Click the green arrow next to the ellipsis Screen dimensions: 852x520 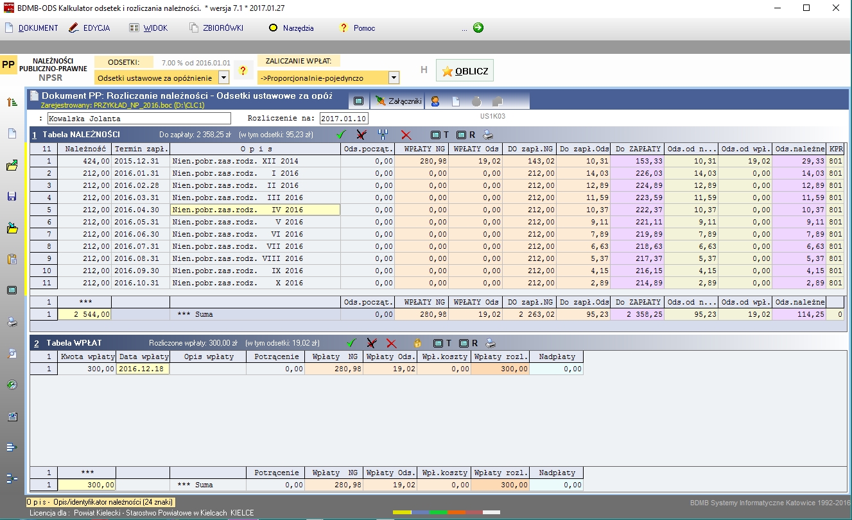point(478,28)
